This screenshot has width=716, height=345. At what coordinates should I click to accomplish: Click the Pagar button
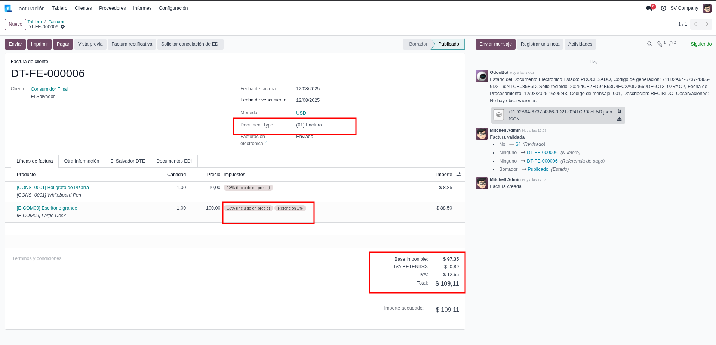[x=63, y=44]
